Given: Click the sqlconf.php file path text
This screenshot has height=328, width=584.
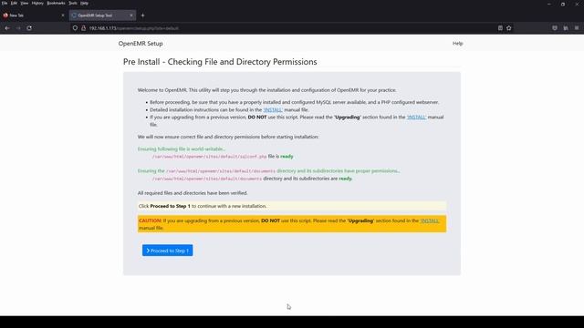Looking at the screenshot, I should (209, 157).
